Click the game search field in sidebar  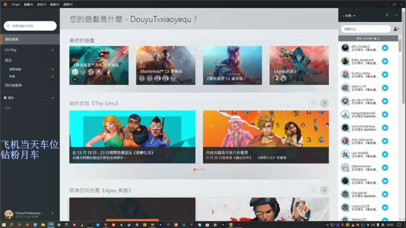pos(30,26)
